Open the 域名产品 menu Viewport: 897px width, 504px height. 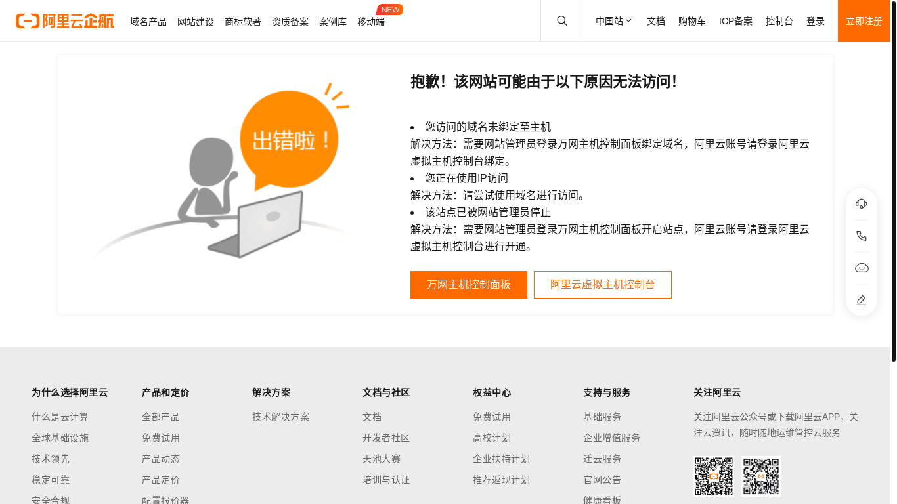(148, 22)
